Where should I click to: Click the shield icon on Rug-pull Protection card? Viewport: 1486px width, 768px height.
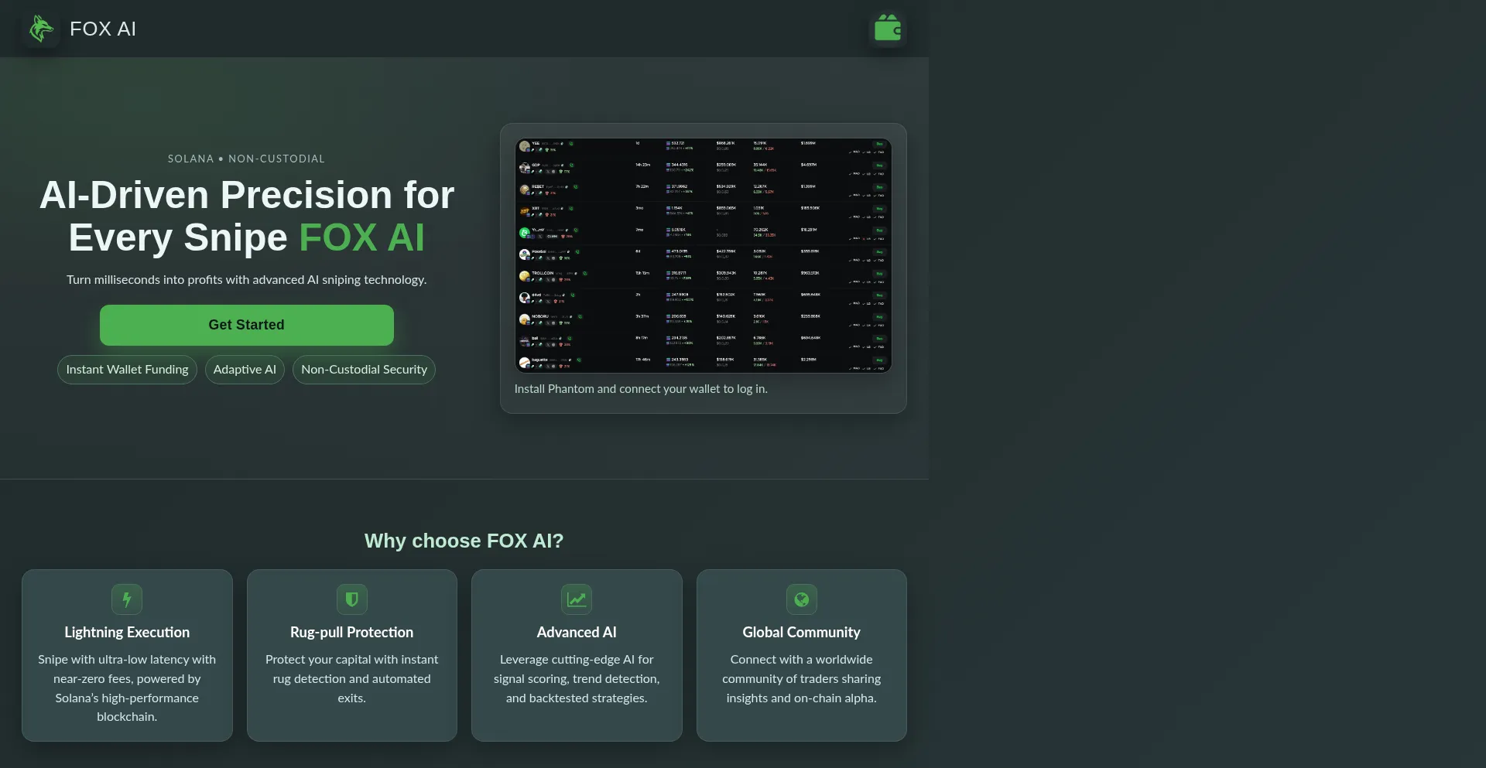352,599
